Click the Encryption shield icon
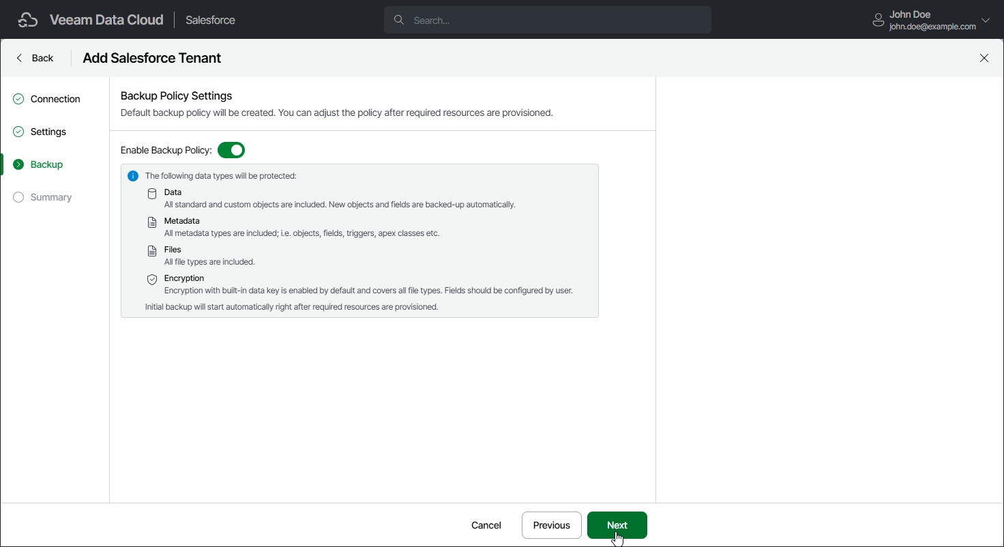 pos(152,280)
